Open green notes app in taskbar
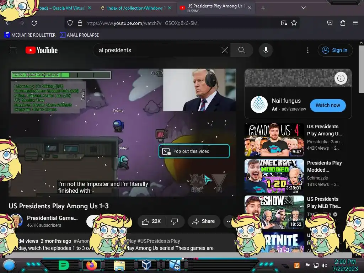This screenshot has width=364, height=273. point(64,265)
